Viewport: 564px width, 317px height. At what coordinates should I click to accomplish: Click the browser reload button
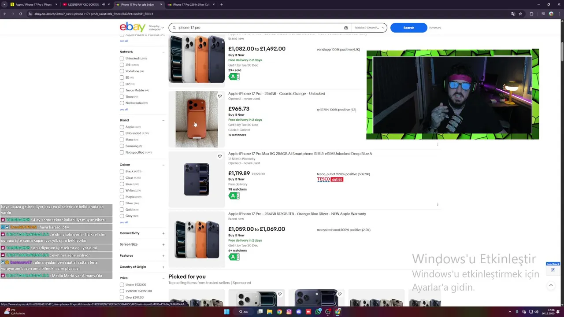click(21, 14)
